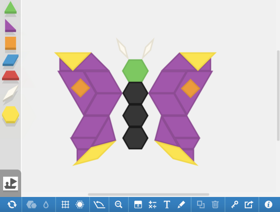Open the information i button
Image resolution: width=280 pixels, height=212 pixels.
[x=269, y=205]
